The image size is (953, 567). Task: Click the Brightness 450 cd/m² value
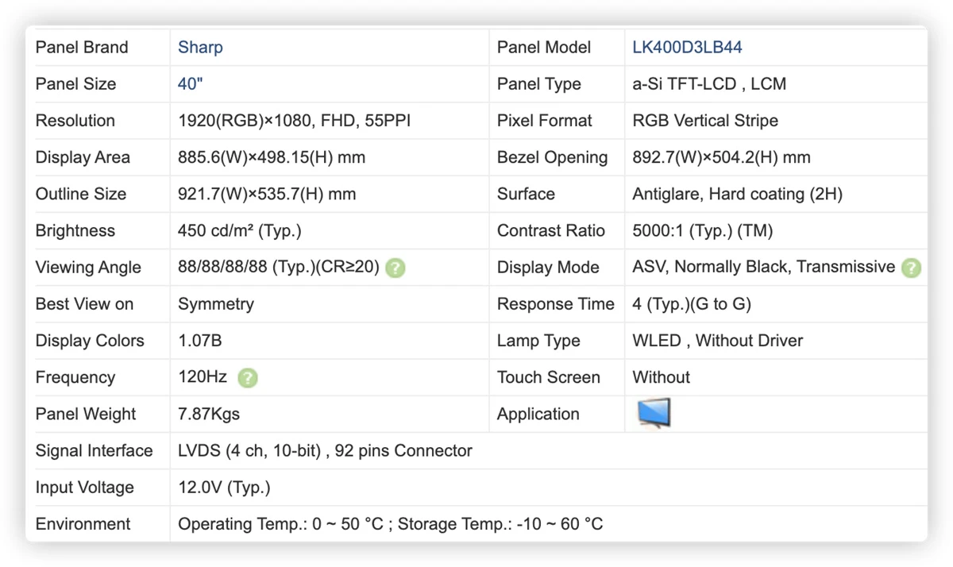[240, 231]
